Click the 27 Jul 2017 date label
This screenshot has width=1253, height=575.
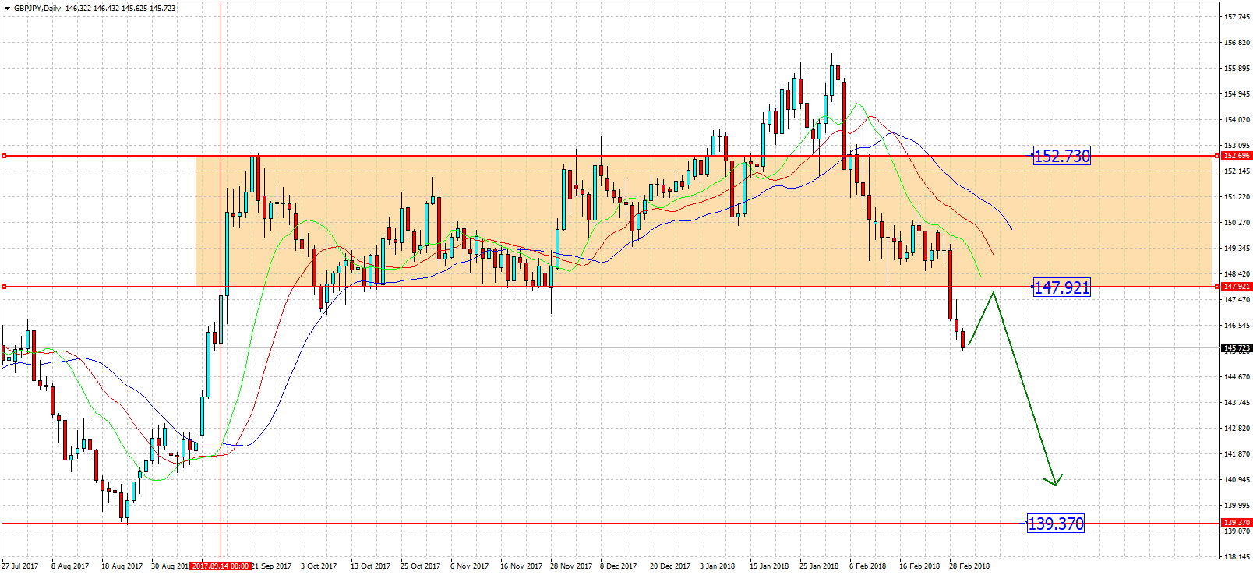(20, 566)
